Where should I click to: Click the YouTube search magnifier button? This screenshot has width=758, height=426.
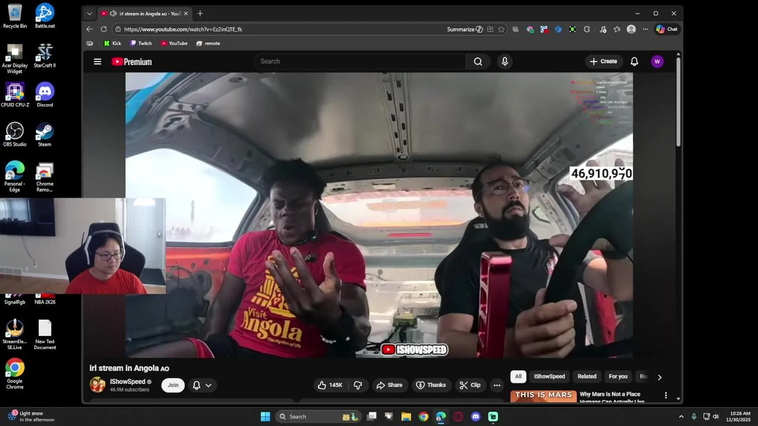[478, 62]
